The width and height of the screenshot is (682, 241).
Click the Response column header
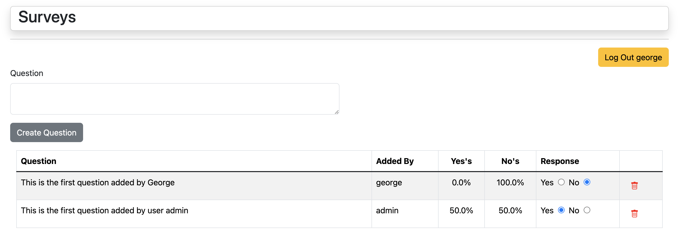pos(560,161)
